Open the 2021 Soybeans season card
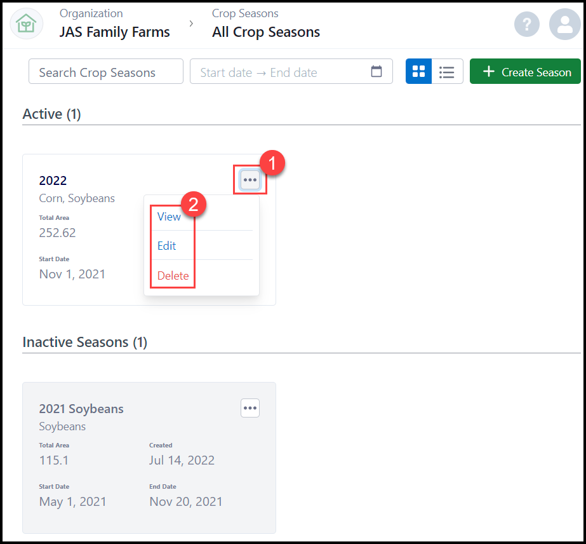This screenshot has width=586, height=544. (81, 409)
